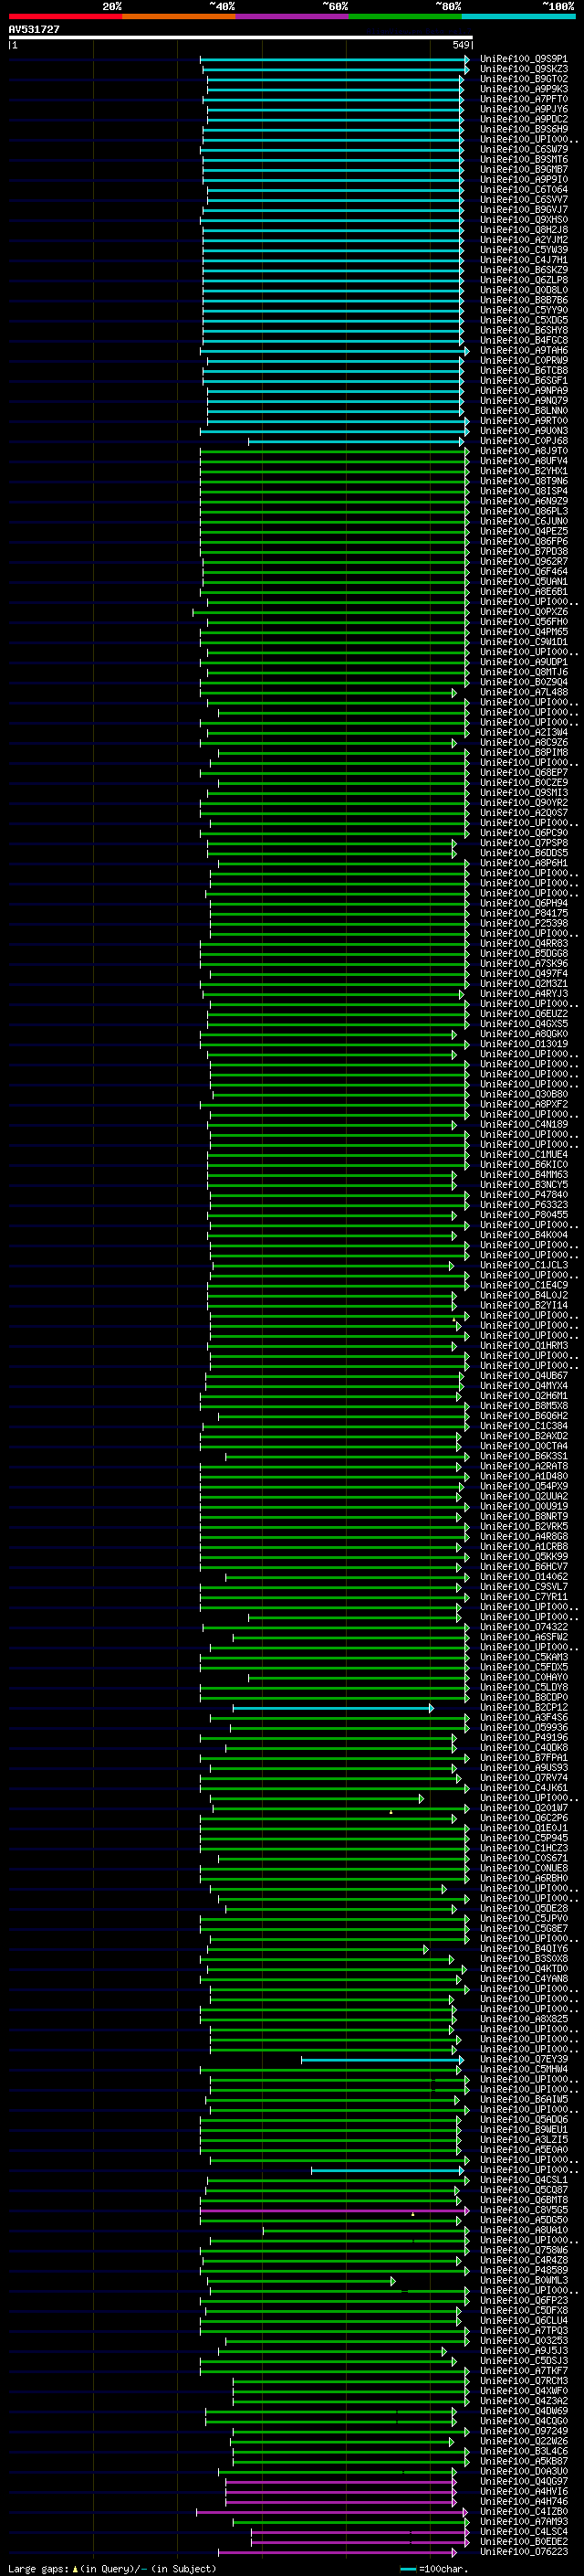Open hit UniRef100_O14062
Screen dimensions: 584x2576
coord(523,1577)
